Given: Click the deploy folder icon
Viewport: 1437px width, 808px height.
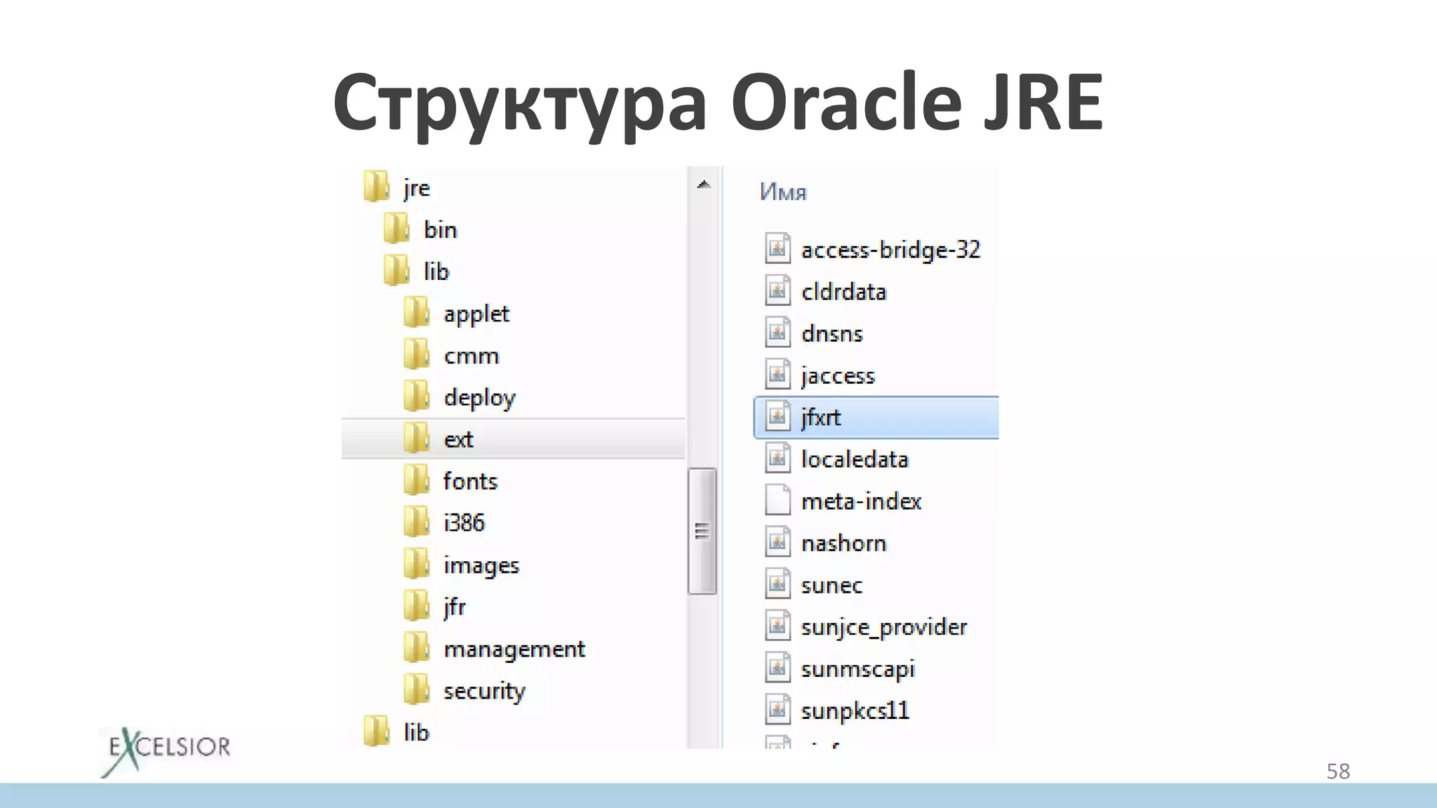Looking at the screenshot, I should tap(417, 396).
